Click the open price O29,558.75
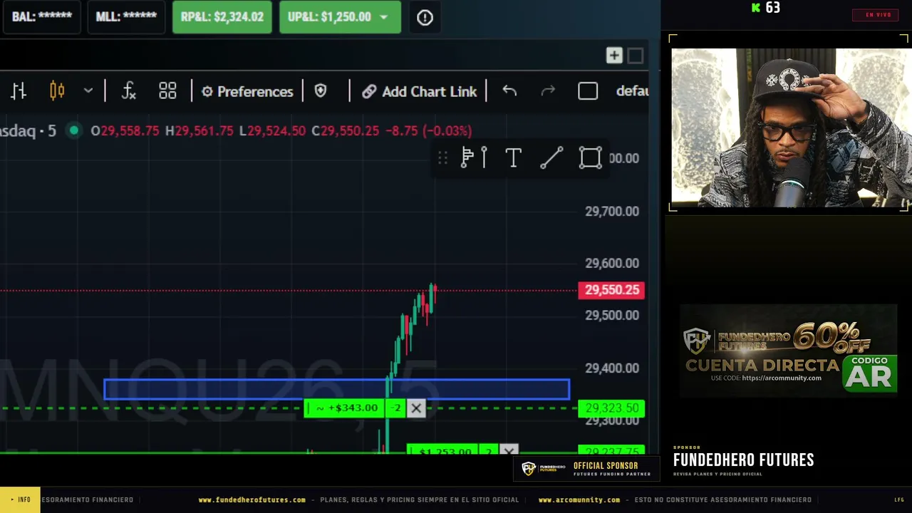Viewport: 912px width, 513px height. point(125,131)
